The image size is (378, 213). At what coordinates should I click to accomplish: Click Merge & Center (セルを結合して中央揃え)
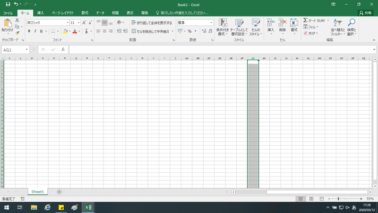[150, 31]
